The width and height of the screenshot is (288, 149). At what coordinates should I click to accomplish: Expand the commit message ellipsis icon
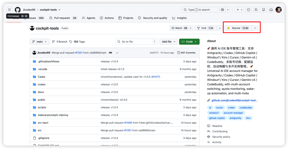[110, 52]
